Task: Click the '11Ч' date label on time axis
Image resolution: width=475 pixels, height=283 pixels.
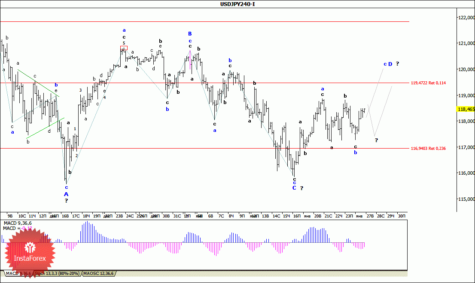Action: (32, 216)
